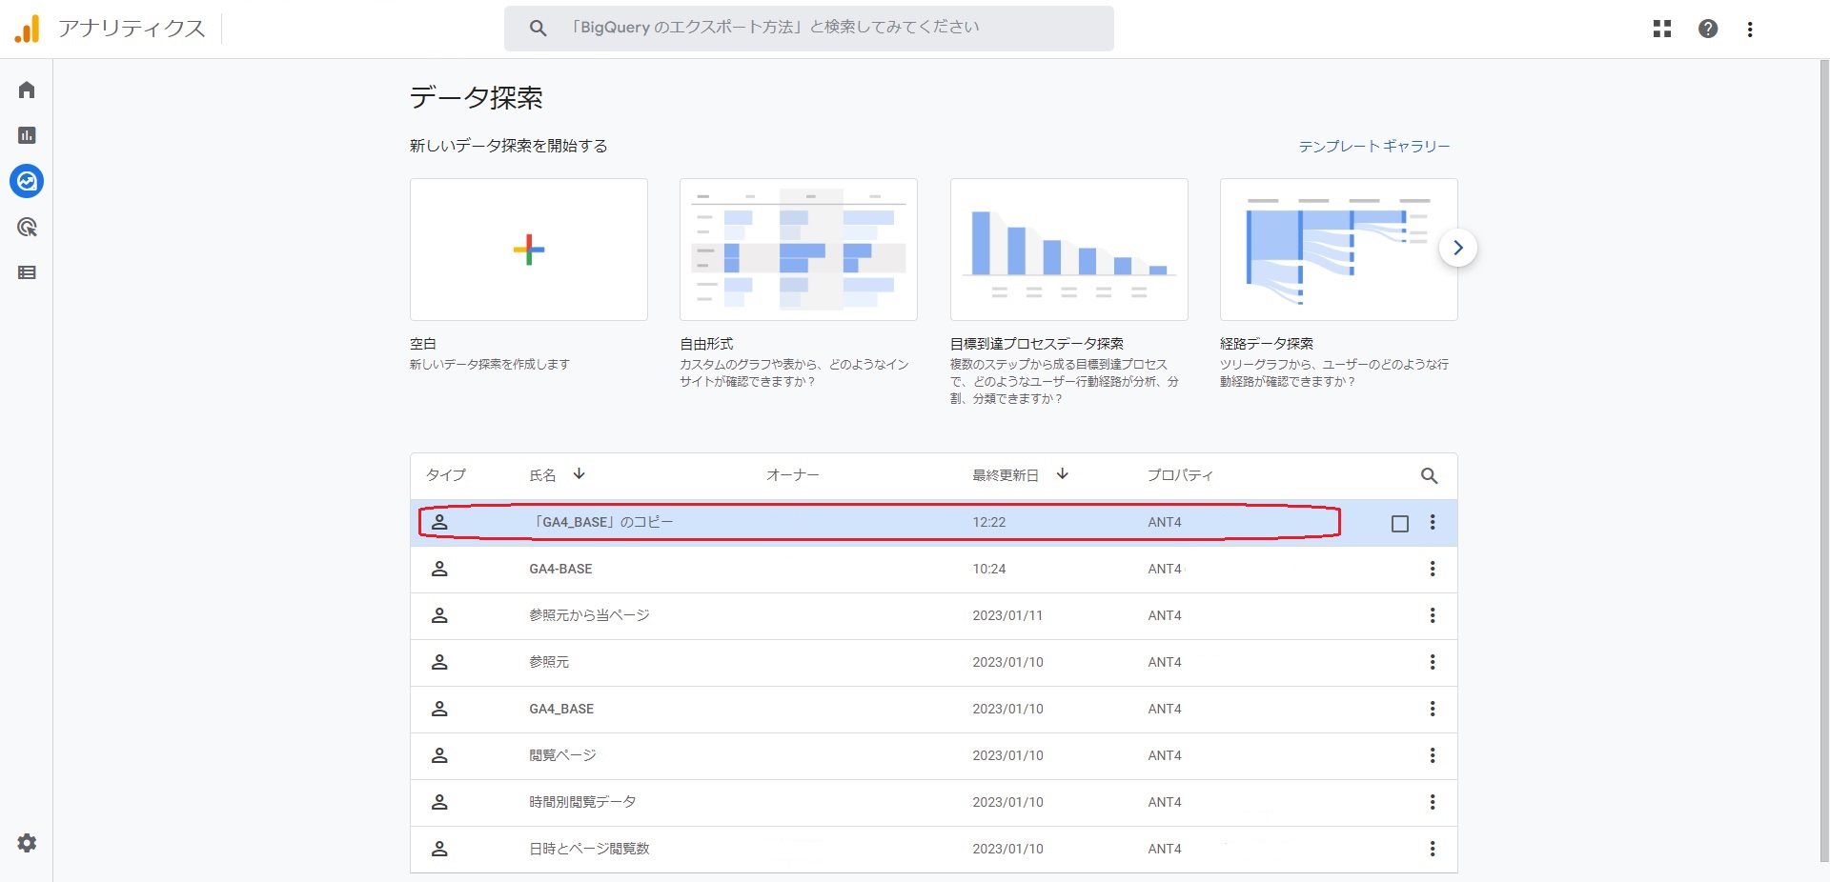
Task: Click the magnifier icon in search bar
Action: (539, 29)
